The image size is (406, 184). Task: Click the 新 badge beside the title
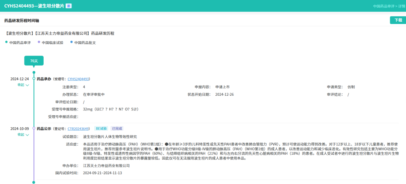[x=68, y=6]
